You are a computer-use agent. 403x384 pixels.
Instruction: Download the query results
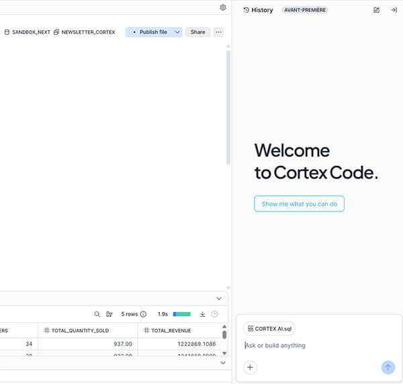coord(202,314)
